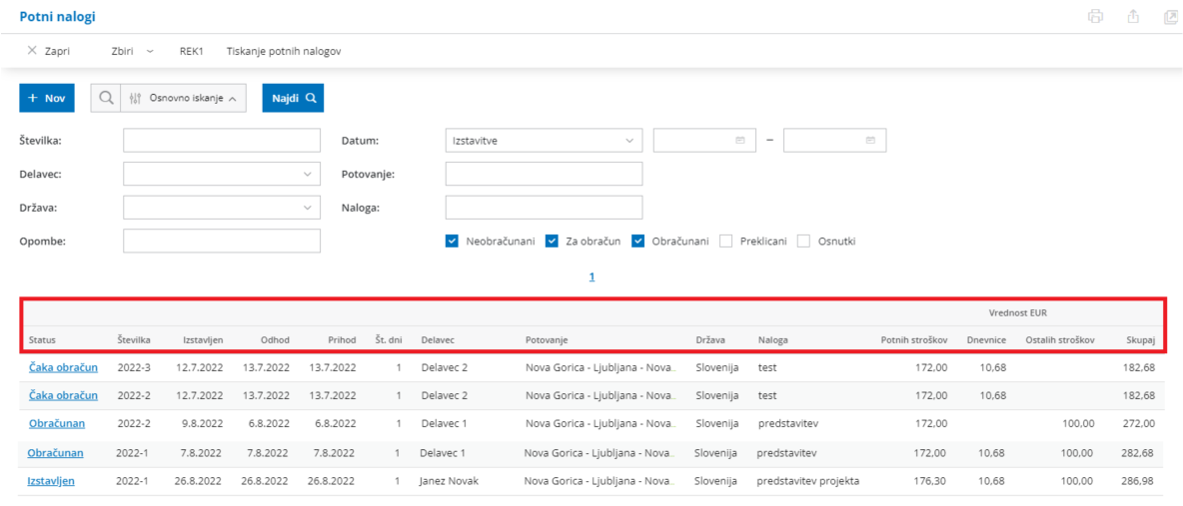The height and width of the screenshot is (506, 1183).
Task: Open the Država dropdown list
Action: point(307,208)
